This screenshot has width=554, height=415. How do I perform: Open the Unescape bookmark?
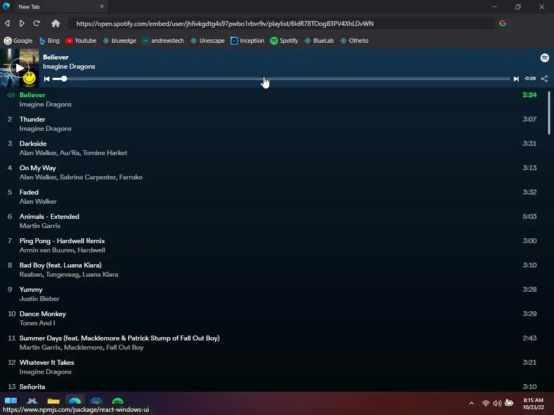click(207, 41)
